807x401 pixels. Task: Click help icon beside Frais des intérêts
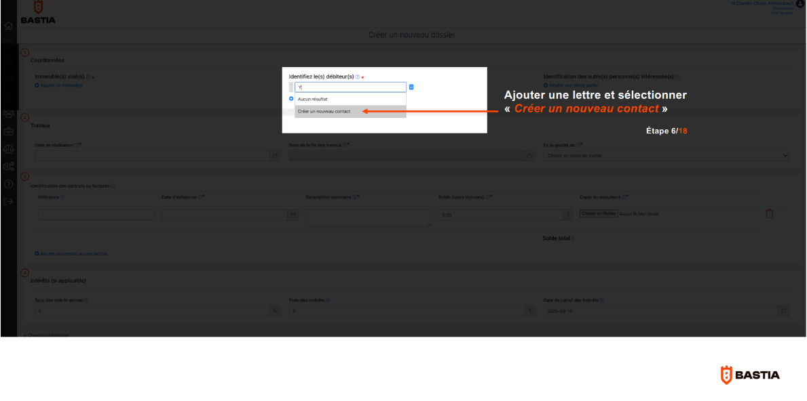click(328, 300)
